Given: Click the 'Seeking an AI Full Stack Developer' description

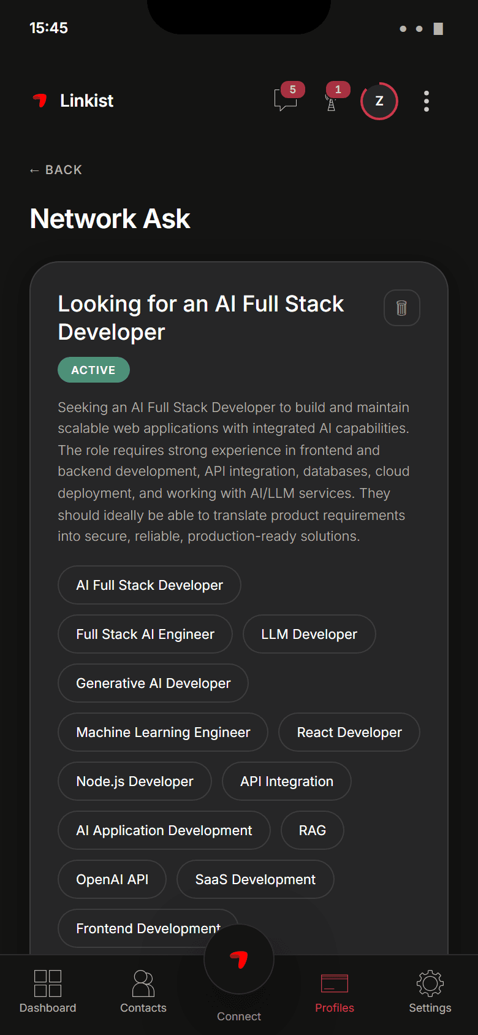Looking at the screenshot, I should [233, 472].
